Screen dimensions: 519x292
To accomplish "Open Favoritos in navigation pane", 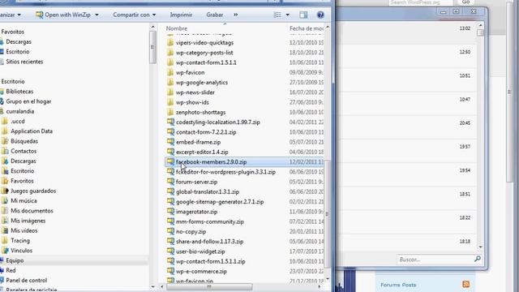I will (x=13, y=32).
